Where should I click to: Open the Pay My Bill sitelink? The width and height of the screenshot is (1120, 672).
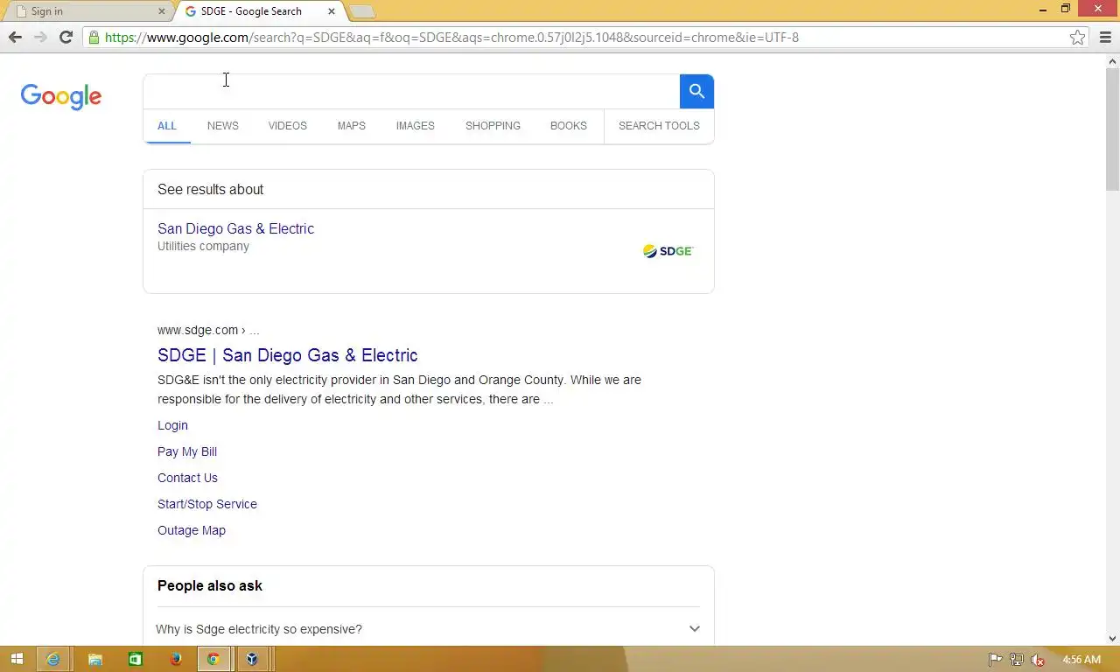[x=187, y=451]
